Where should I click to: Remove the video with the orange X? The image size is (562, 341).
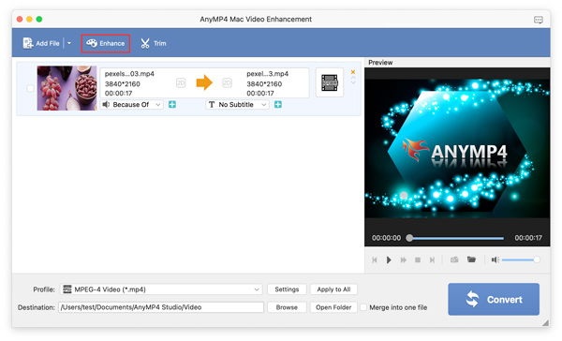[353, 72]
